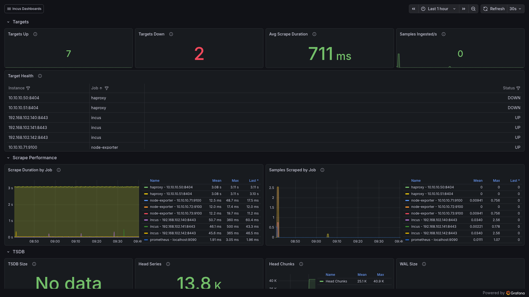The image size is (529, 297).
Task: Open the Status column filter
Action: 518,88
